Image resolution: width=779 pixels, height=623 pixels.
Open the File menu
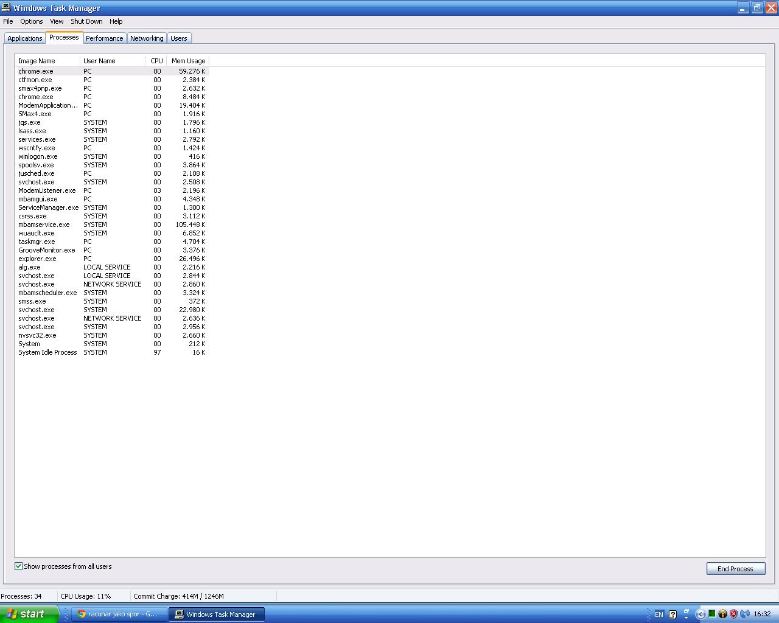8,21
